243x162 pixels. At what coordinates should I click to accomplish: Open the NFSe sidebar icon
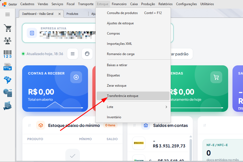click(8, 67)
